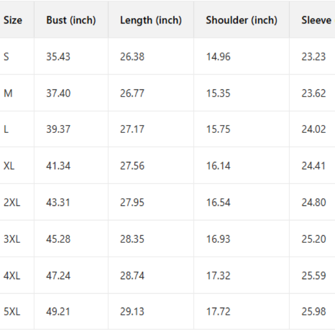Click shoulder value 14.96

[x=218, y=56]
